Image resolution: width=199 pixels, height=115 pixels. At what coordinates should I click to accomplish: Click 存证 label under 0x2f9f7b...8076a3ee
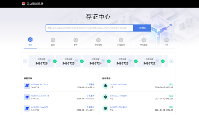coord(111,88)
